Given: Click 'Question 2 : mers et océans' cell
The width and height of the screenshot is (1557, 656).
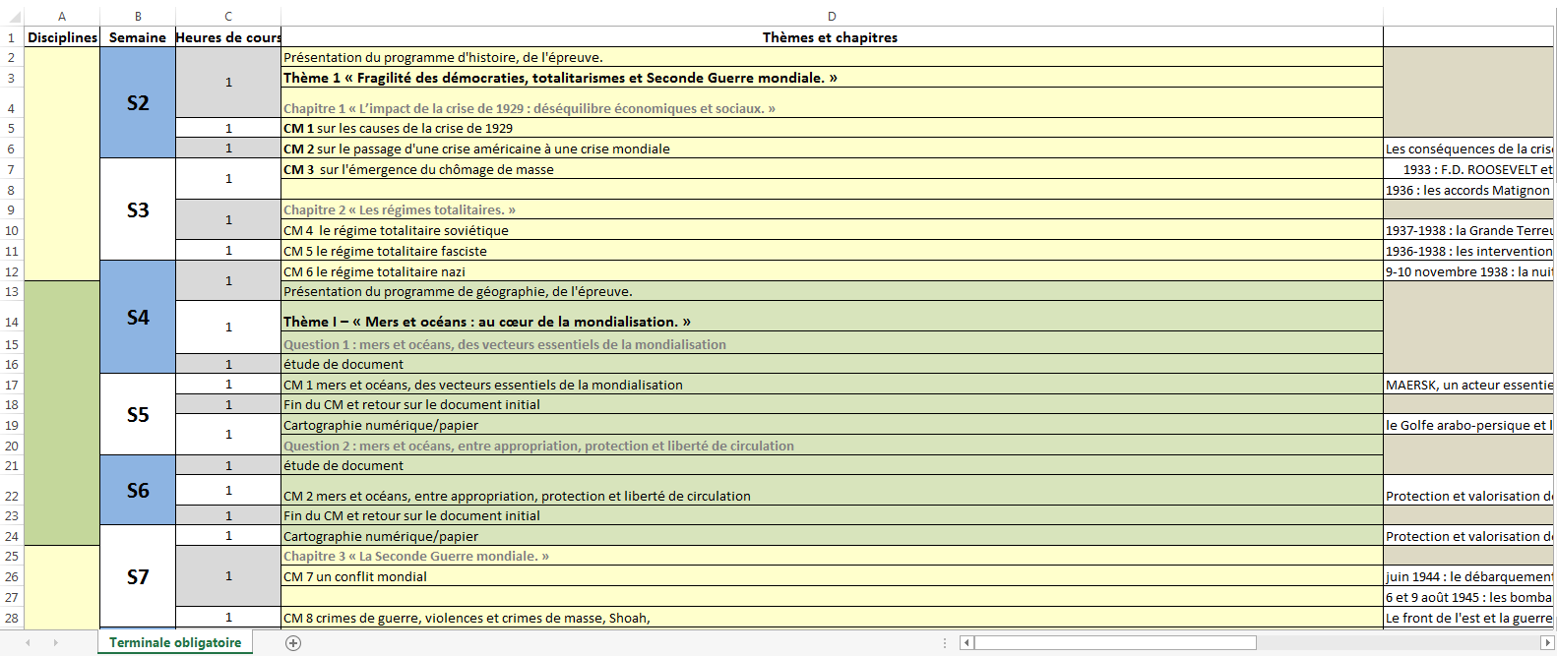Looking at the screenshot, I should pyautogui.click(x=832, y=446).
